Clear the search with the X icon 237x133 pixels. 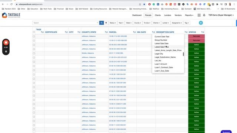coord(106,23)
